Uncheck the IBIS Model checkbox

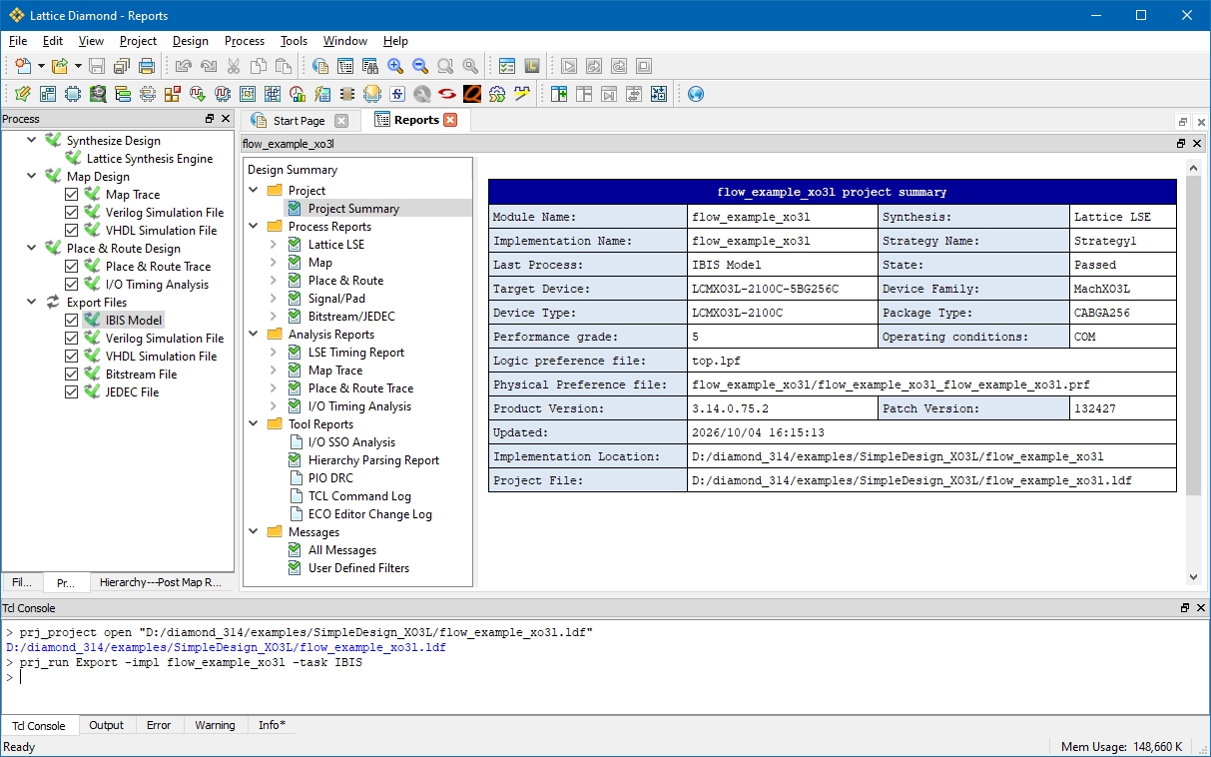coord(71,321)
